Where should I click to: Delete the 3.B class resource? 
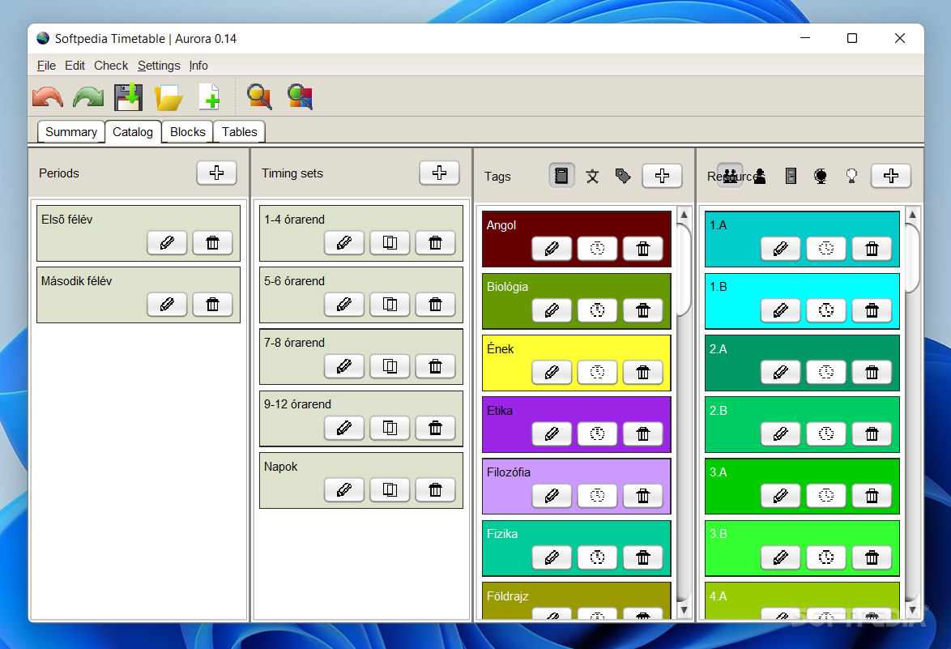871,558
